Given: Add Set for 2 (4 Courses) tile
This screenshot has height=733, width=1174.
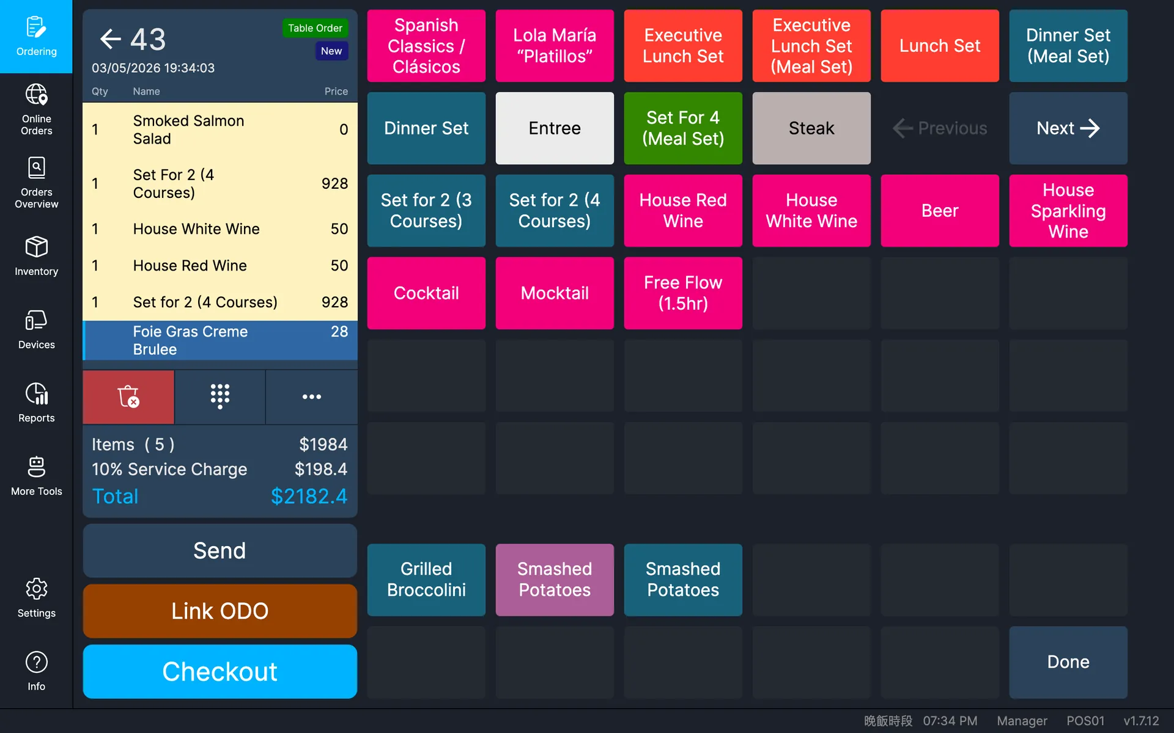Looking at the screenshot, I should click(555, 211).
